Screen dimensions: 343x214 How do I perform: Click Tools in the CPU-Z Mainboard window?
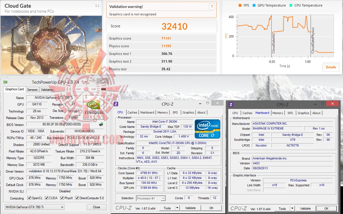click(x=282, y=209)
